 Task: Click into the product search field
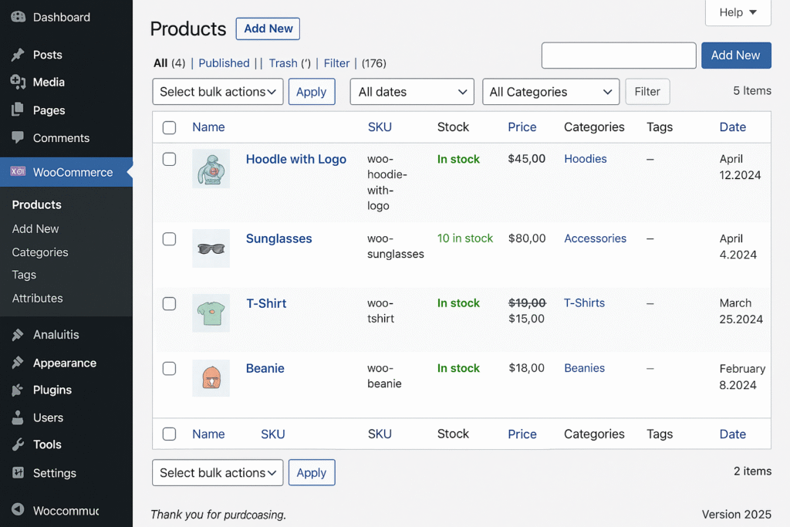(x=619, y=56)
